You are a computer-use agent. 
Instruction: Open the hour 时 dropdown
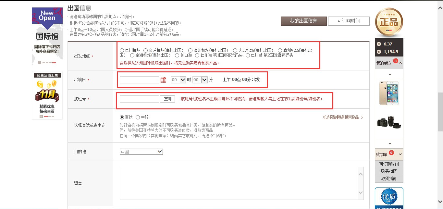pos(178,80)
